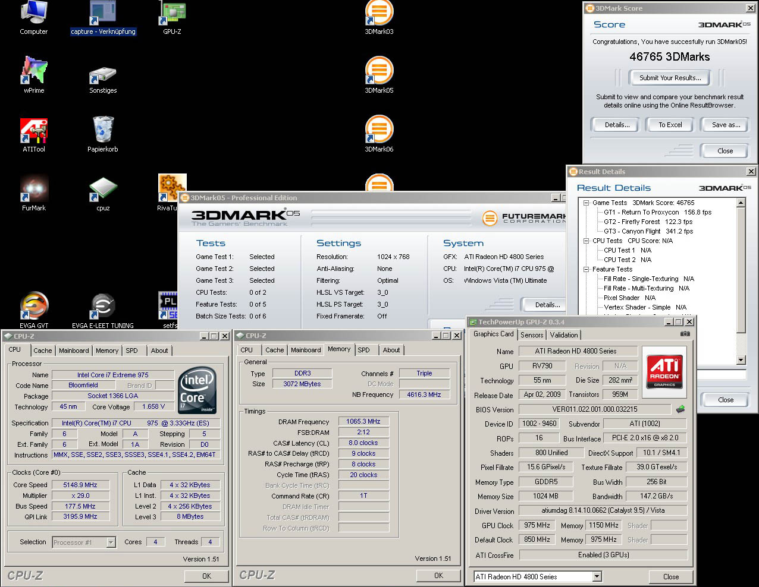
Task: Switch to the Cache tab in left CPU-Z
Action: [x=43, y=351]
